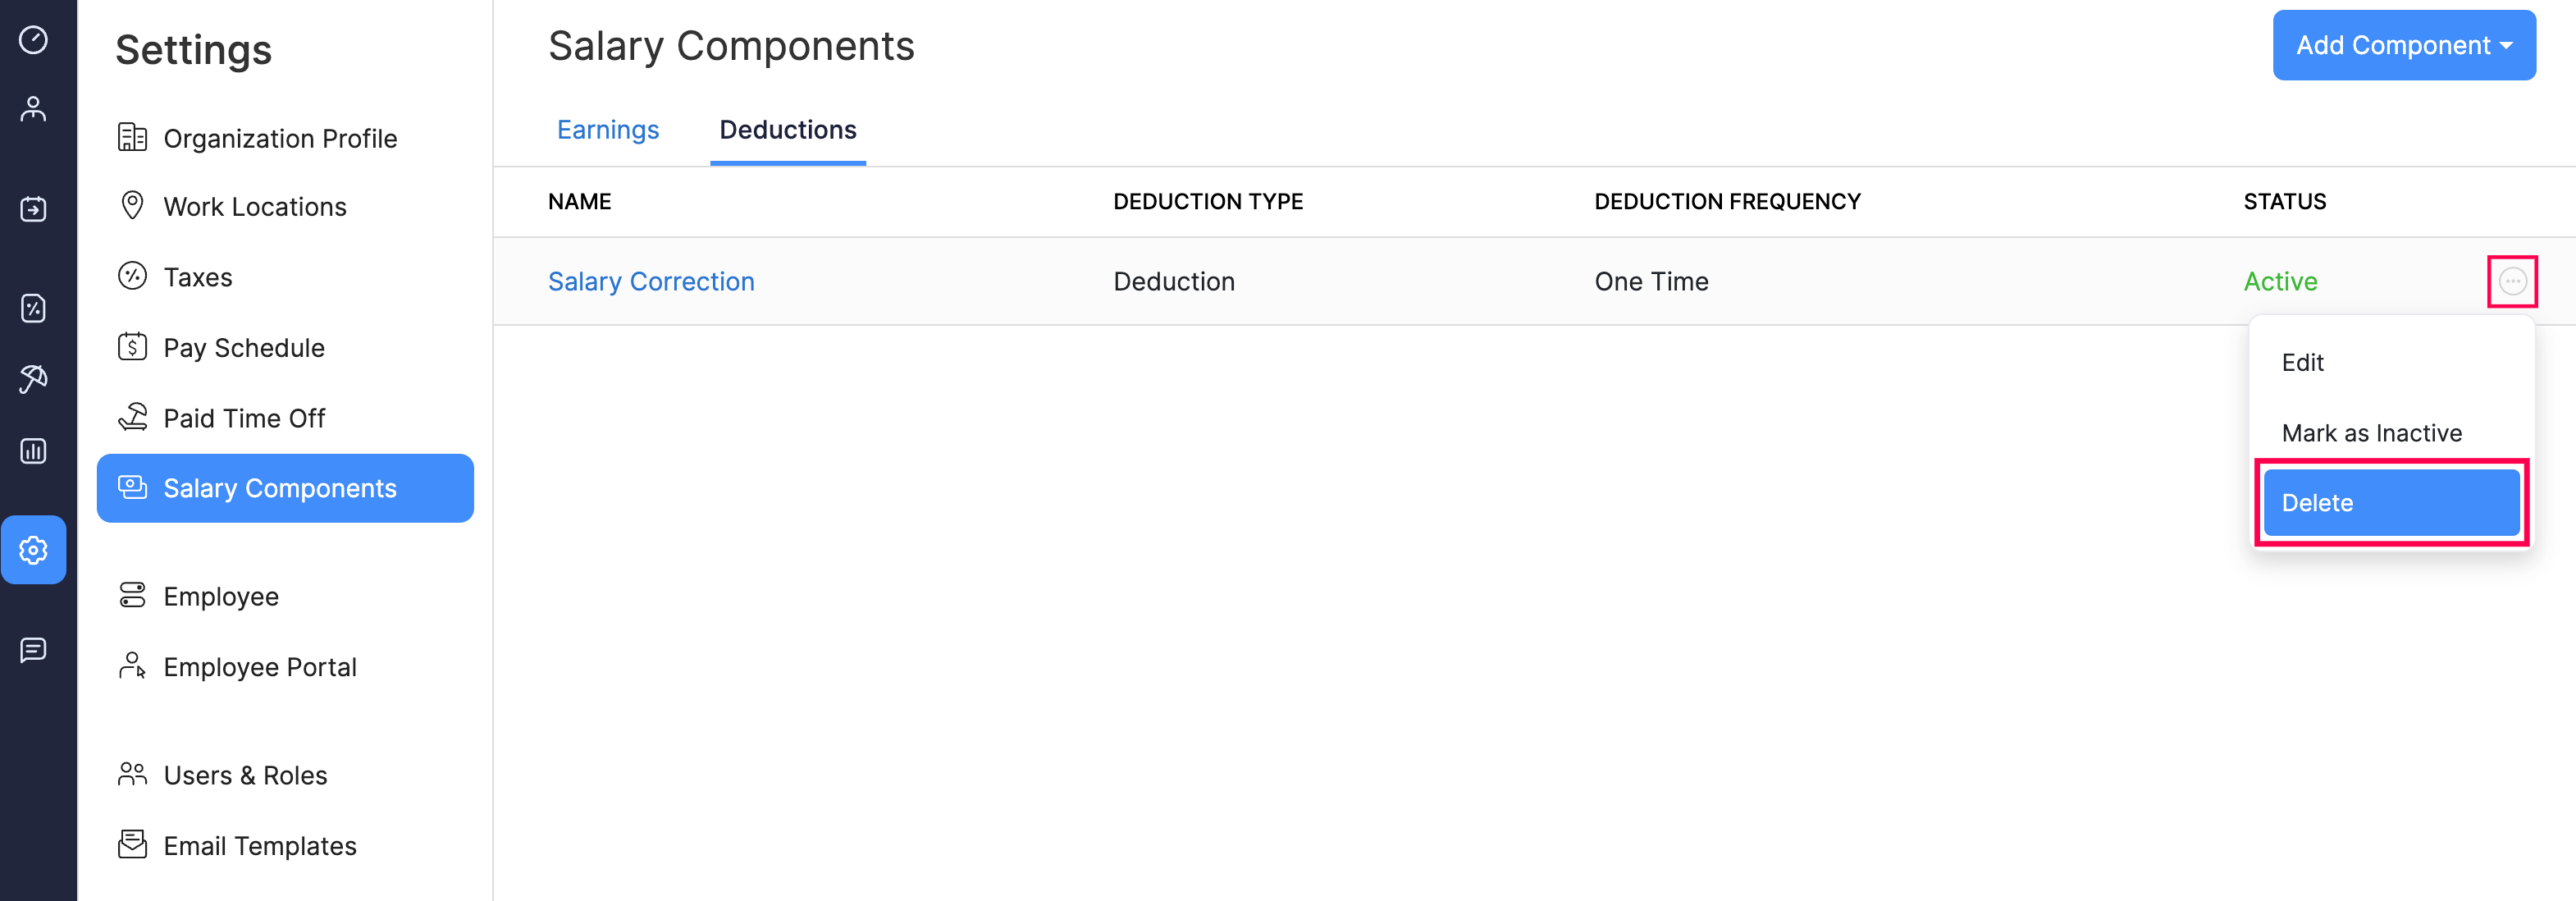The image size is (2576, 901).
Task: Open the Dashboard from the left navigation
Action: pos(35,40)
